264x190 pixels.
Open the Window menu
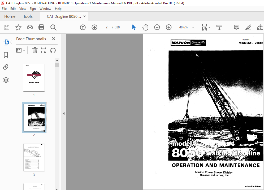pyautogui.click(x=45, y=9)
